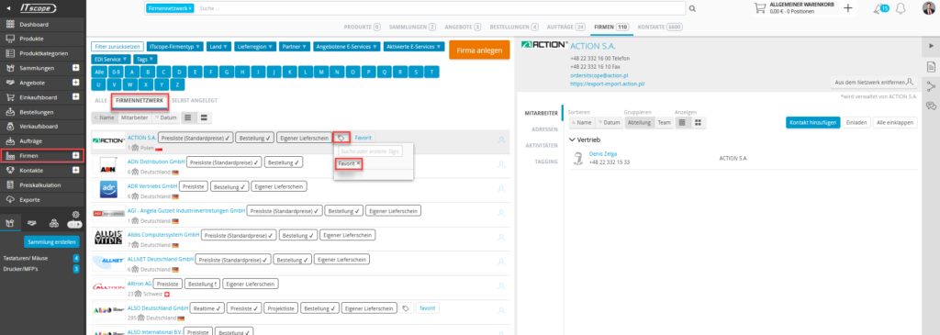Select the wide row view icon in company list
This screenshot has height=335, width=940.
[204, 117]
